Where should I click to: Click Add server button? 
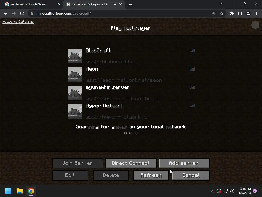[x=184, y=163]
